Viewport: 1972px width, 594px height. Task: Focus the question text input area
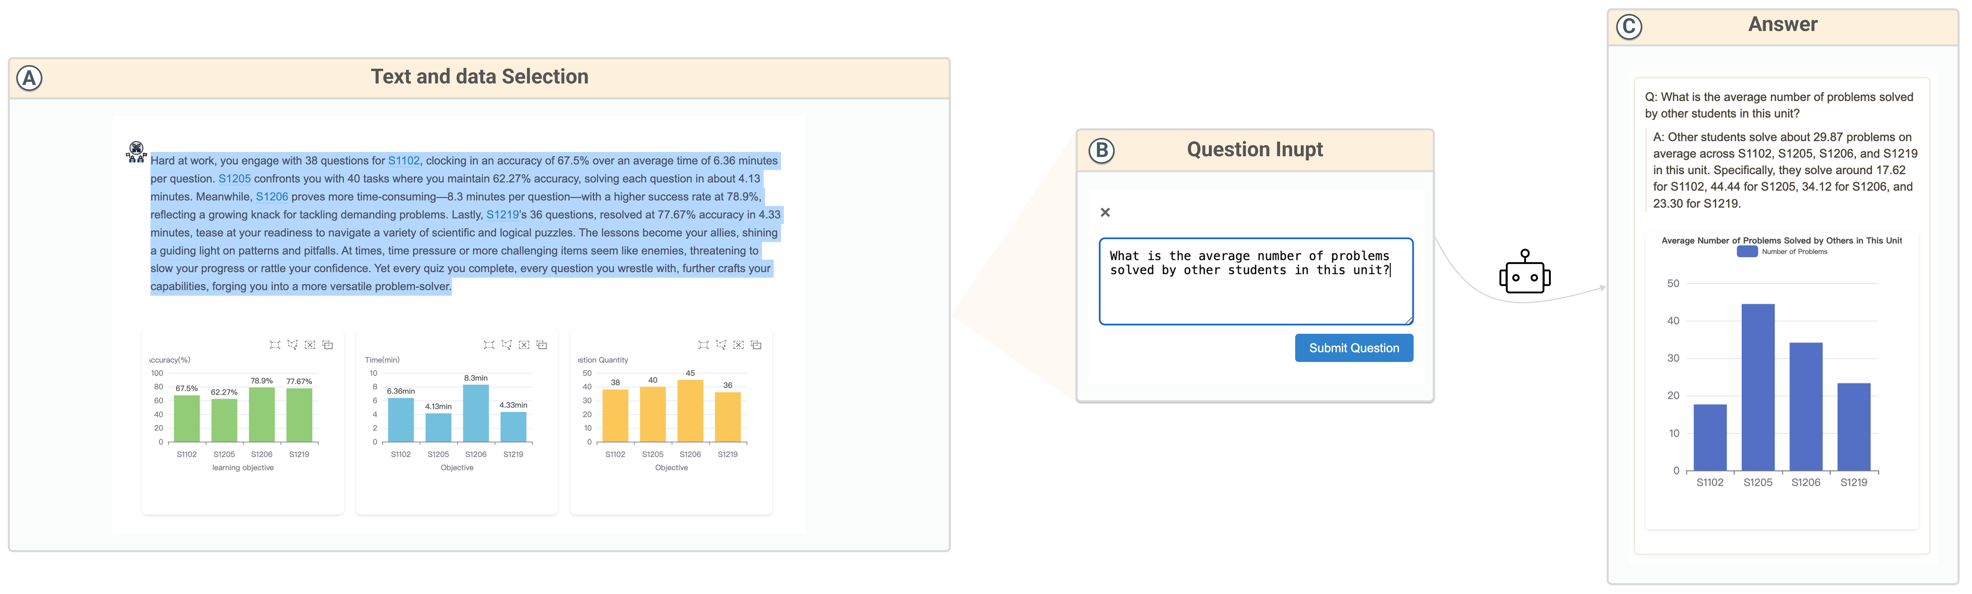pos(1255,291)
